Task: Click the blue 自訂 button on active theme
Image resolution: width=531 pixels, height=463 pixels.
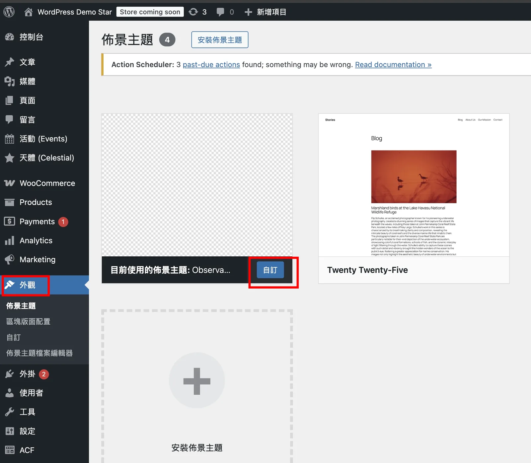Action: pos(270,270)
